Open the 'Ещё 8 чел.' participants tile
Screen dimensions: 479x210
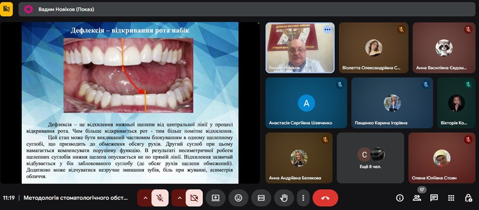(370, 158)
